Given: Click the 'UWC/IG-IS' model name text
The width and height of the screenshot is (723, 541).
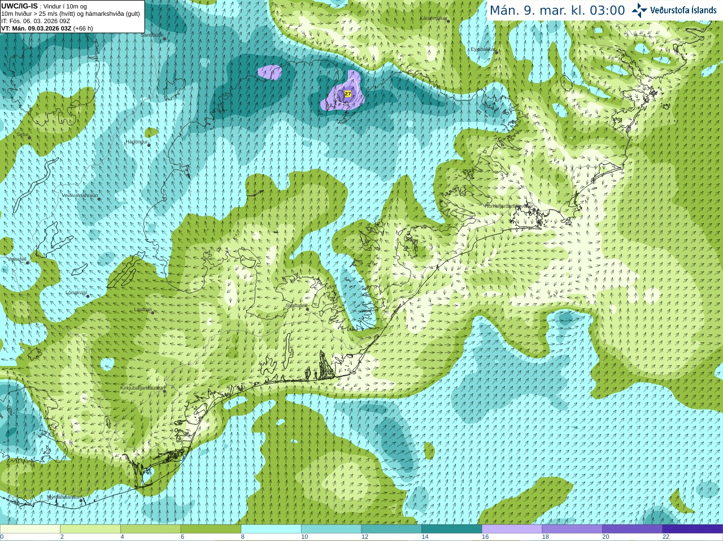Looking at the screenshot, I should pos(19,6).
